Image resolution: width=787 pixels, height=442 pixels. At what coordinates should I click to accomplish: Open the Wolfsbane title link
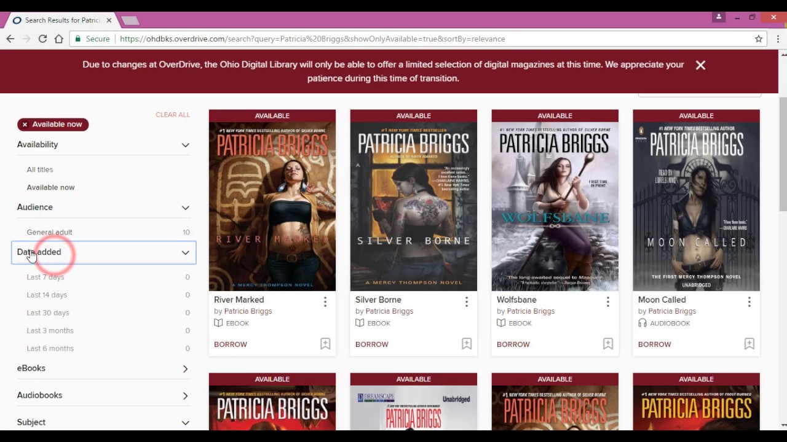(516, 300)
